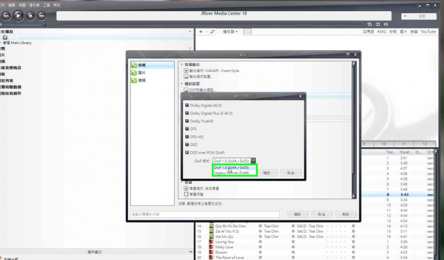Click album art icon for The Root of Love
The width and height of the screenshot is (444, 260).
tap(211, 258)
